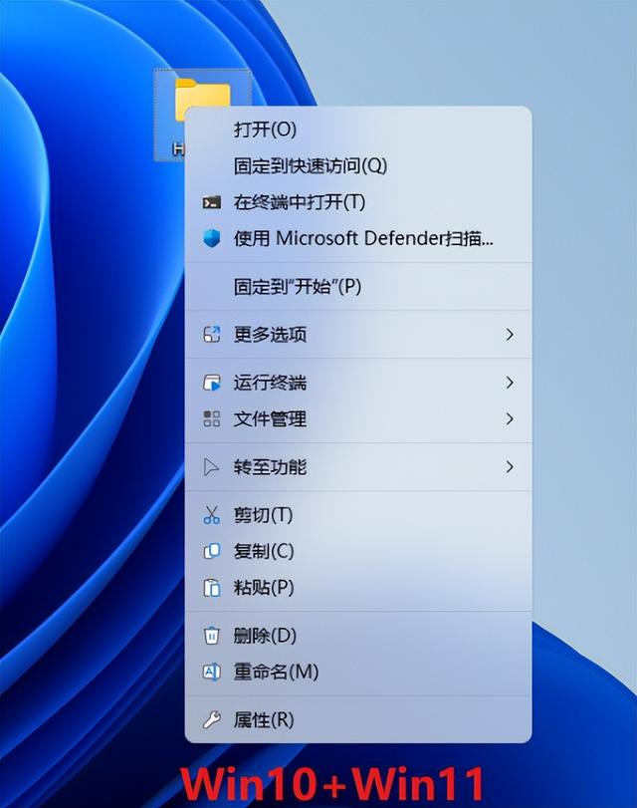Choose 在终端中打开(T)
The image size is (637, 808).
358,202
